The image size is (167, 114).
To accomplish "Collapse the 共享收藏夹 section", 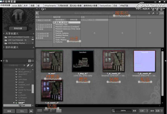I will click(x=4, y=34).
